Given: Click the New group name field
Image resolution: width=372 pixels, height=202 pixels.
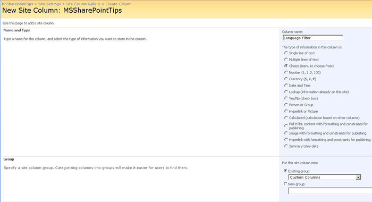Looking at the screenshot, I should pyautogui.click(x=330, y=191).
